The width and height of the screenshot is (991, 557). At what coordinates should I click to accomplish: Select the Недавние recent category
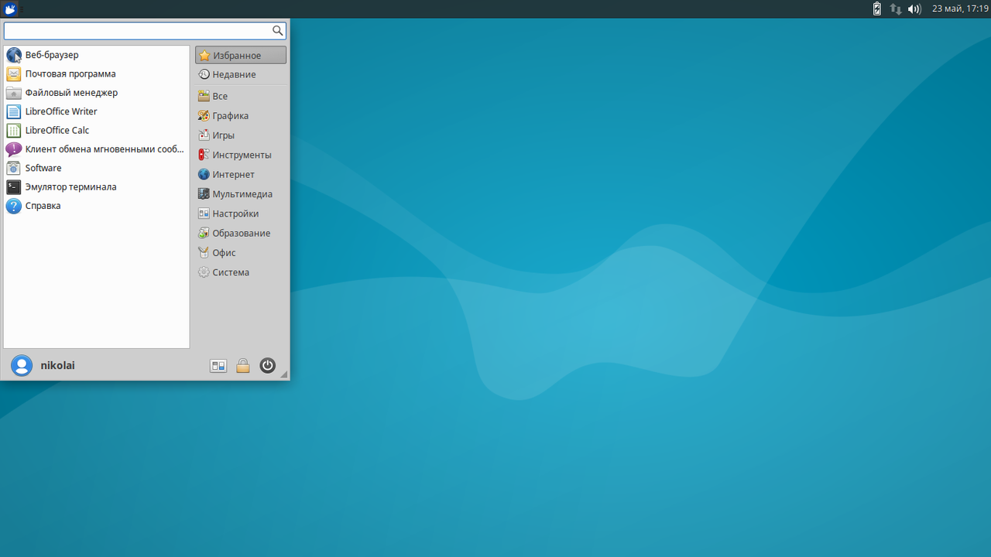point(241,74)
